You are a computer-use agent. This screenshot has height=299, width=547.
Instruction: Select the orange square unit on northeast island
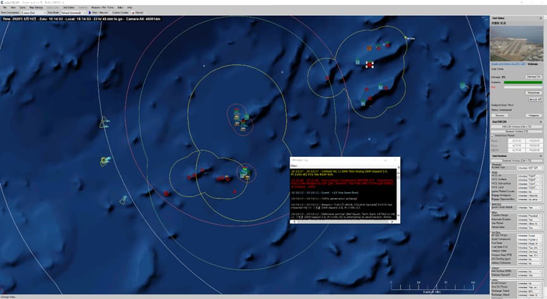click(x=369, y=48)
